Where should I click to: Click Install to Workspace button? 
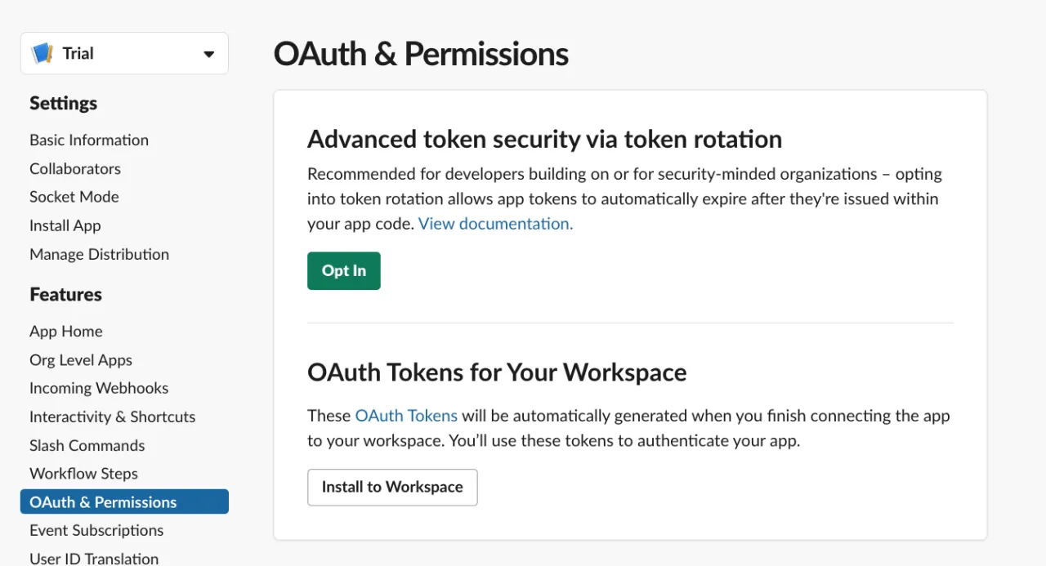[x=392, y=487]
